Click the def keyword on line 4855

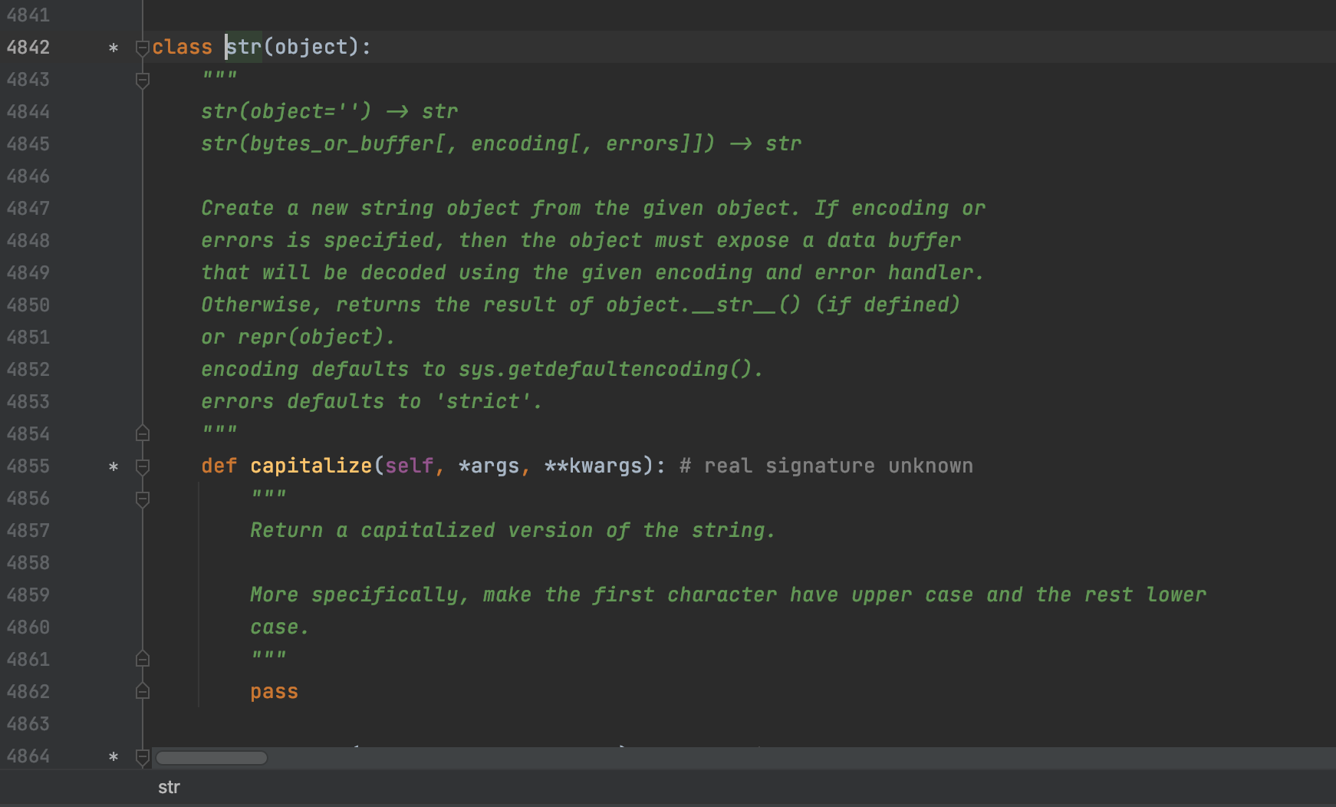[x=219, y=466]
